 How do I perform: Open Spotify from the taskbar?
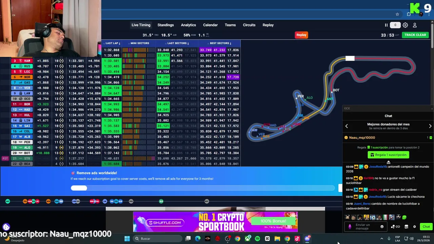257,239
